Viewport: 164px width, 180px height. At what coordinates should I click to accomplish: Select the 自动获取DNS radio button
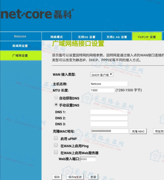[56, 97]
